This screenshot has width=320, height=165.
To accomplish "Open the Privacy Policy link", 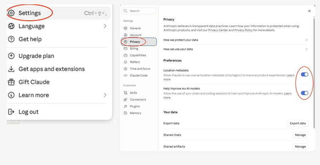I will point(243,30).
